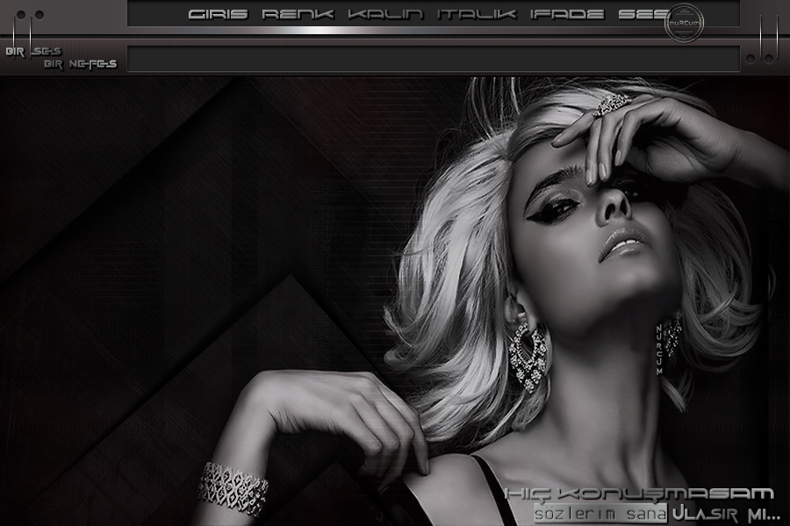Select the highlighted 'sözlerim sana' text box
Viewport: 790px width, 526px height.
click(x=600, y=512)
